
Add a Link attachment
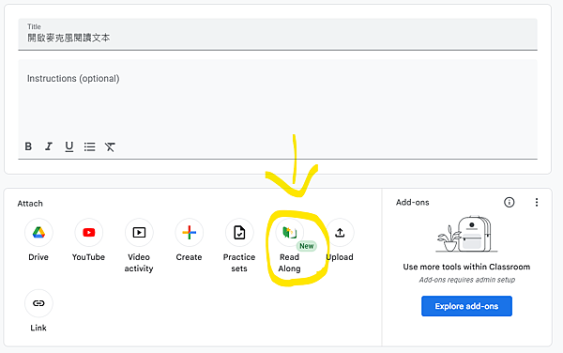[38, 303]
